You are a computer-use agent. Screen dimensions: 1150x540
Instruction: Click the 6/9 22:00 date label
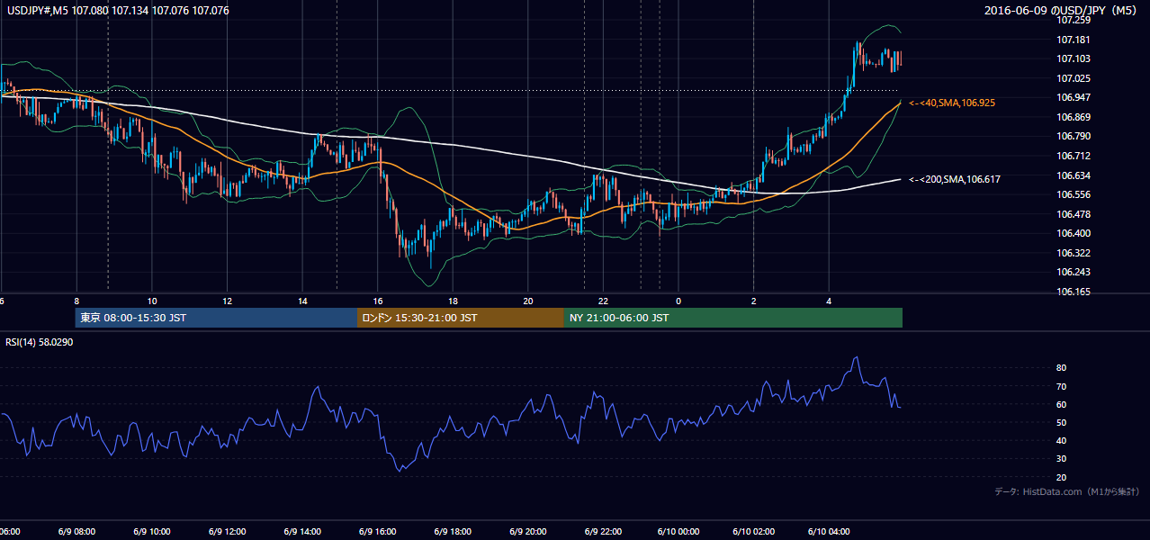(604, 532)
